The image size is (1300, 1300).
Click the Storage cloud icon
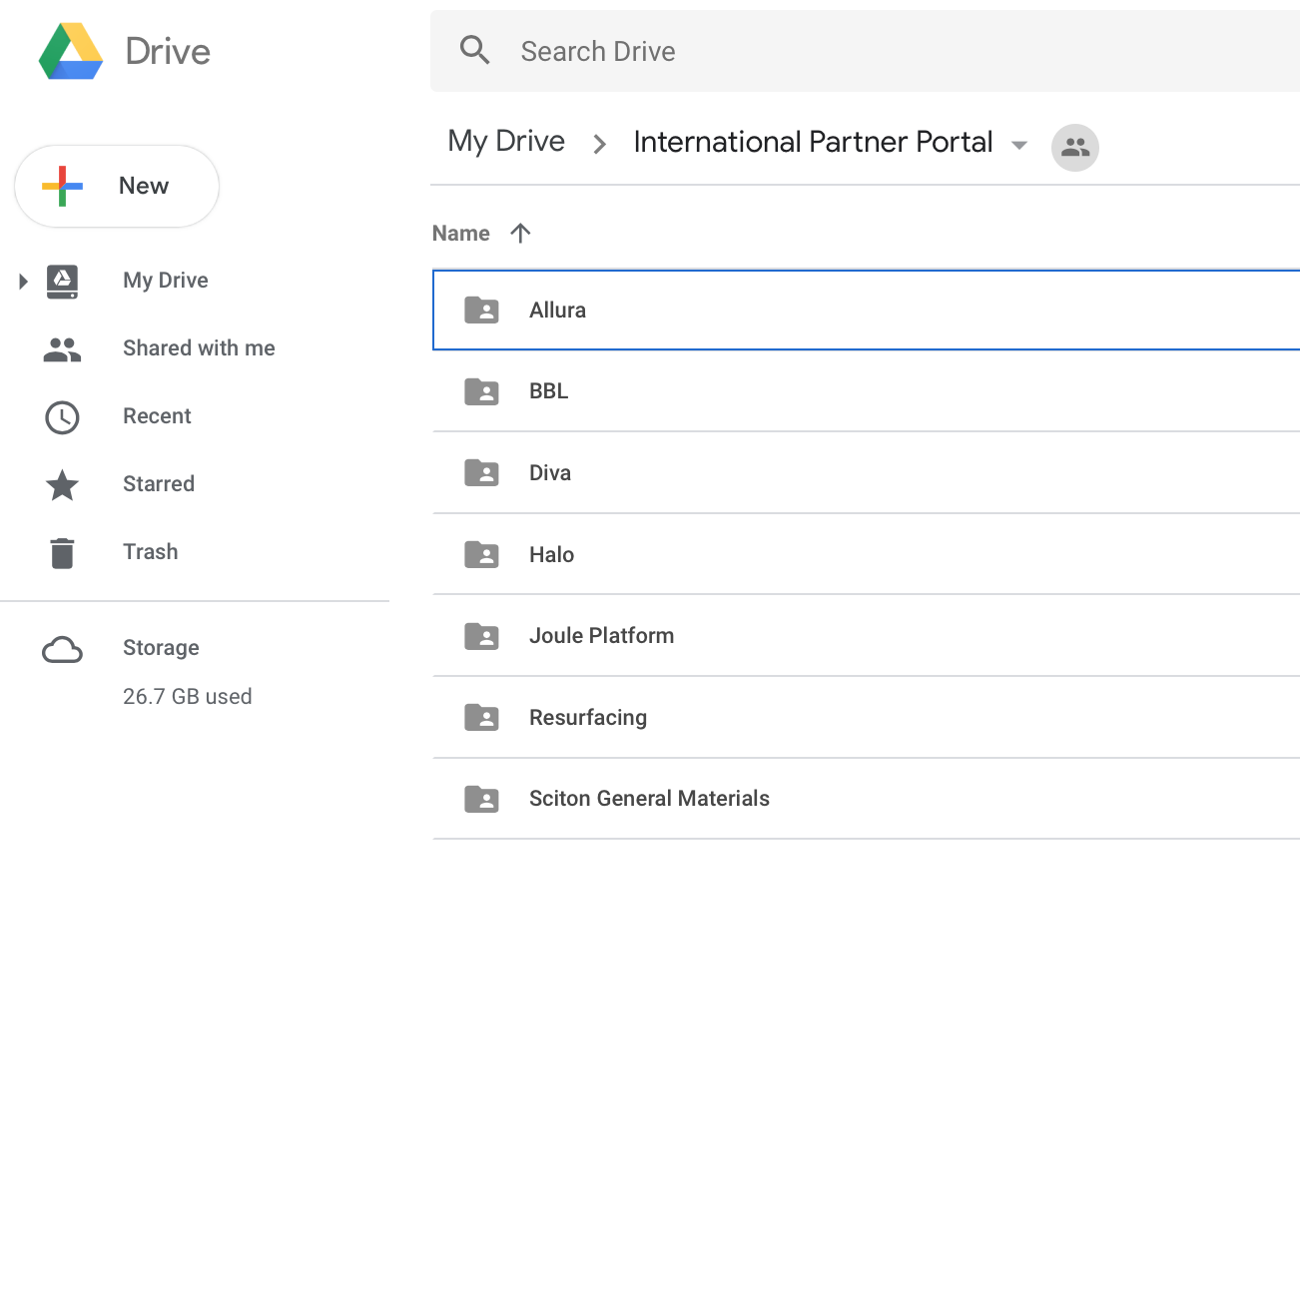62,650
